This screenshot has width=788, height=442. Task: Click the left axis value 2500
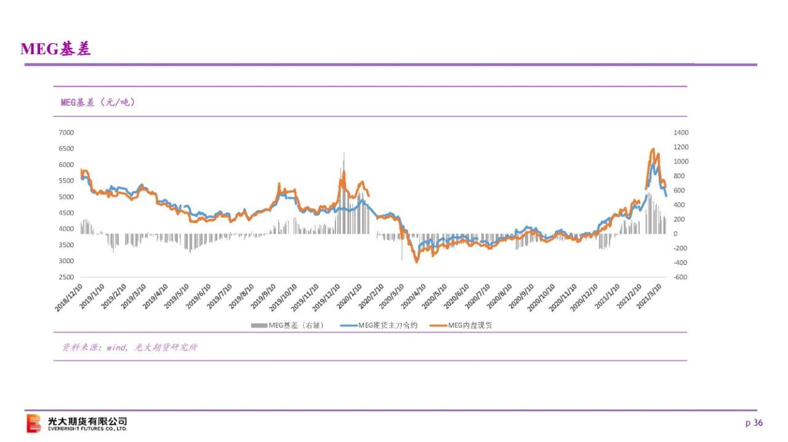(x=66, y=277)
